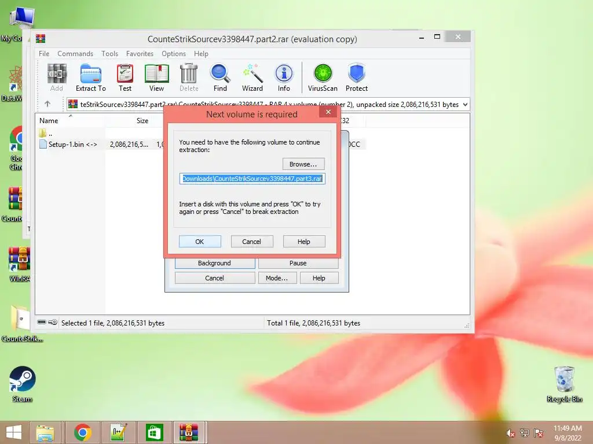Click the View toolbar icon

click(156, 77)
